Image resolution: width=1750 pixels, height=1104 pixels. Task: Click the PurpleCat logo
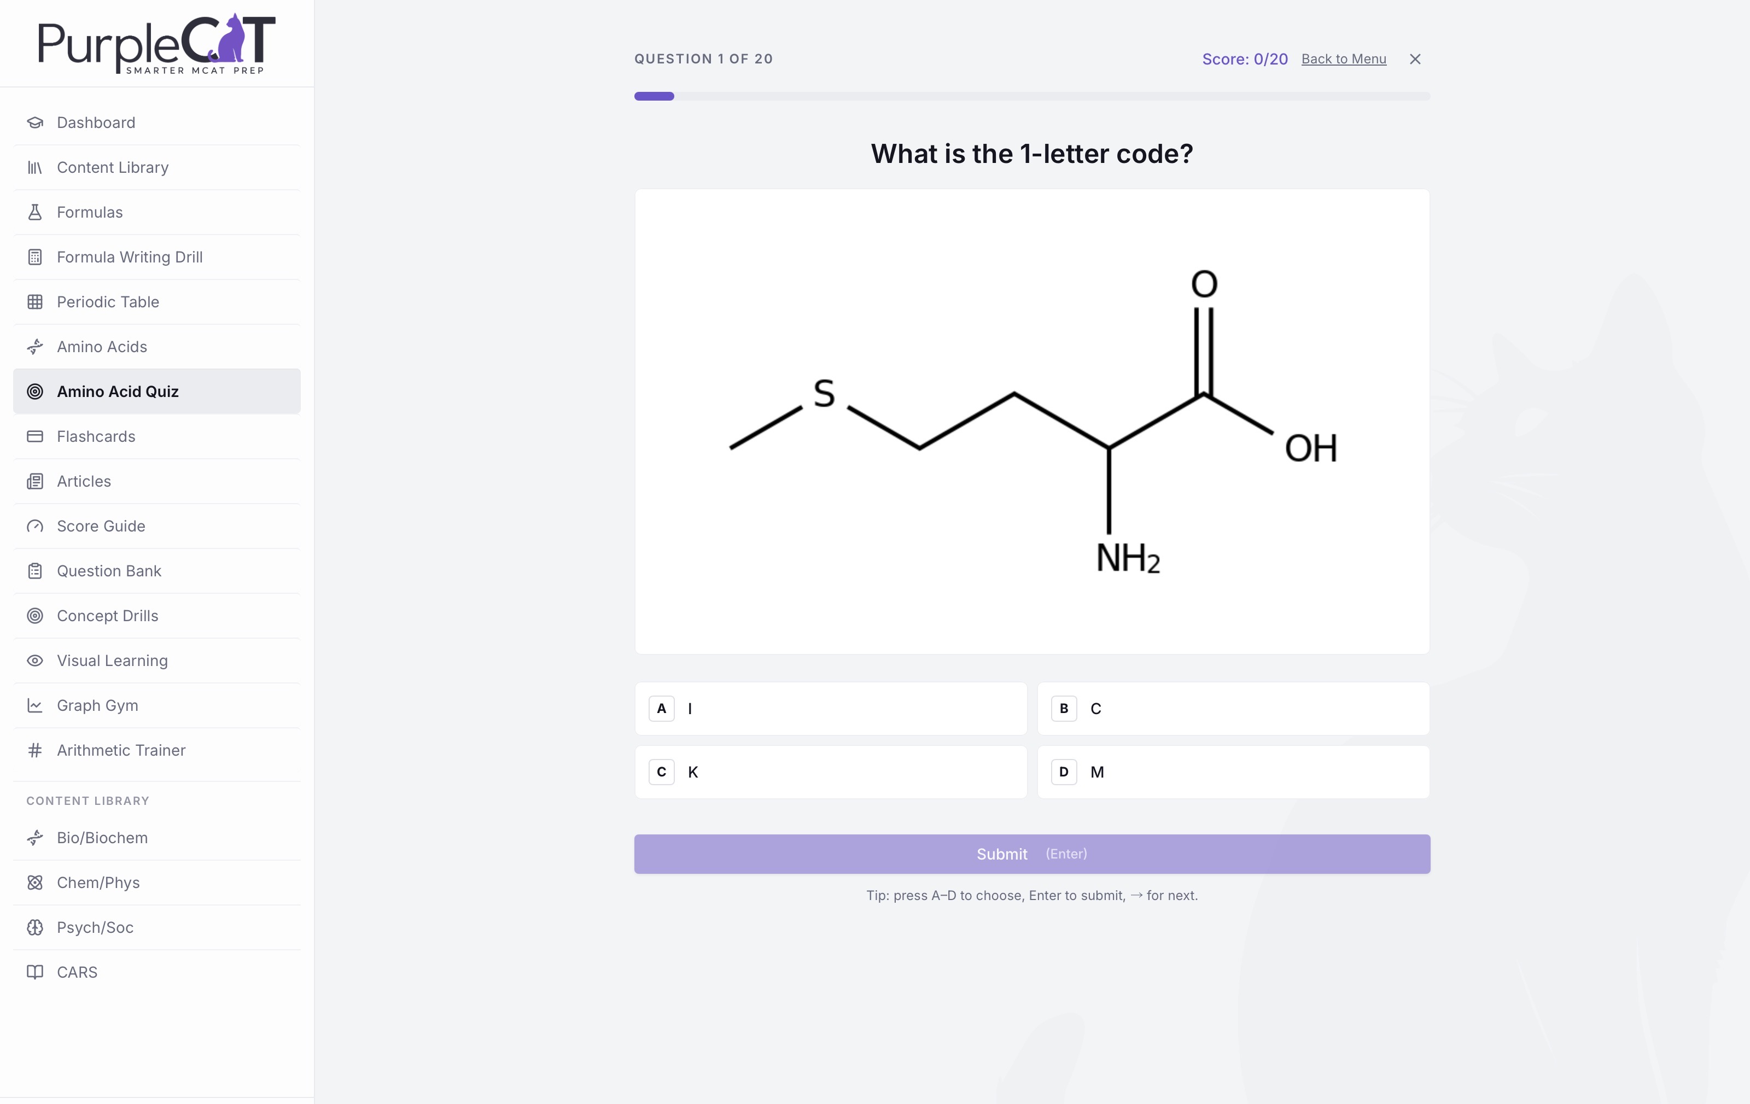click(157, 44)
